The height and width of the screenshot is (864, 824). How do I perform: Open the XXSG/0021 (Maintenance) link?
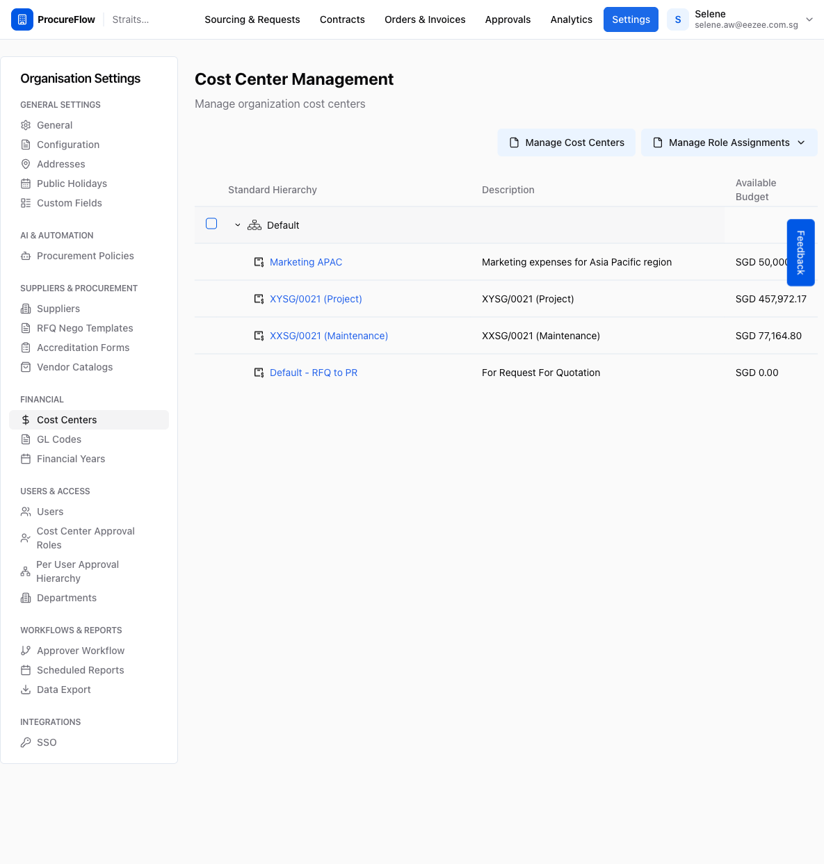click(x=329, y=336)
